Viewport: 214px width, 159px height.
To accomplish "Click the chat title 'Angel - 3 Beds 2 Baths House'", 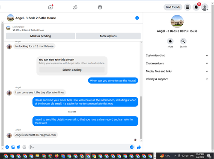I will [36, 18].
